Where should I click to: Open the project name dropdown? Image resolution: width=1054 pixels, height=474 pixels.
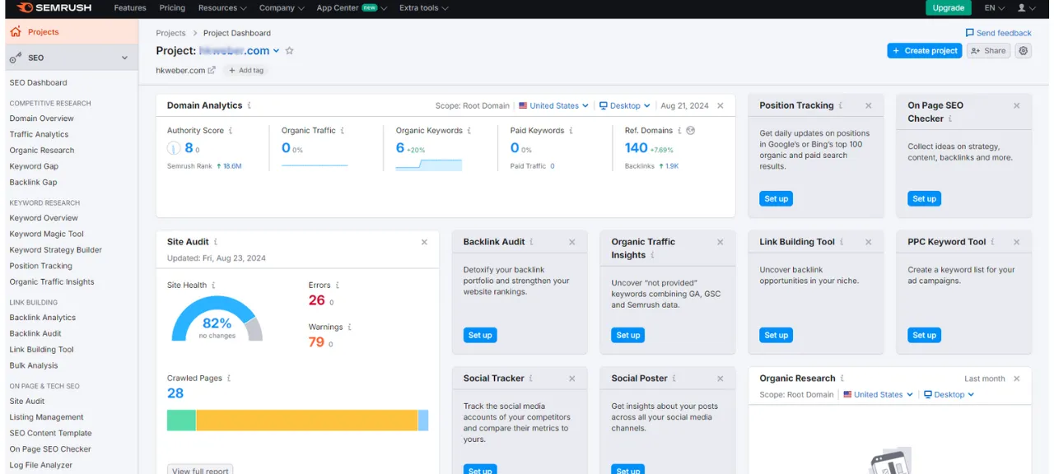click(x=277, y=51)
